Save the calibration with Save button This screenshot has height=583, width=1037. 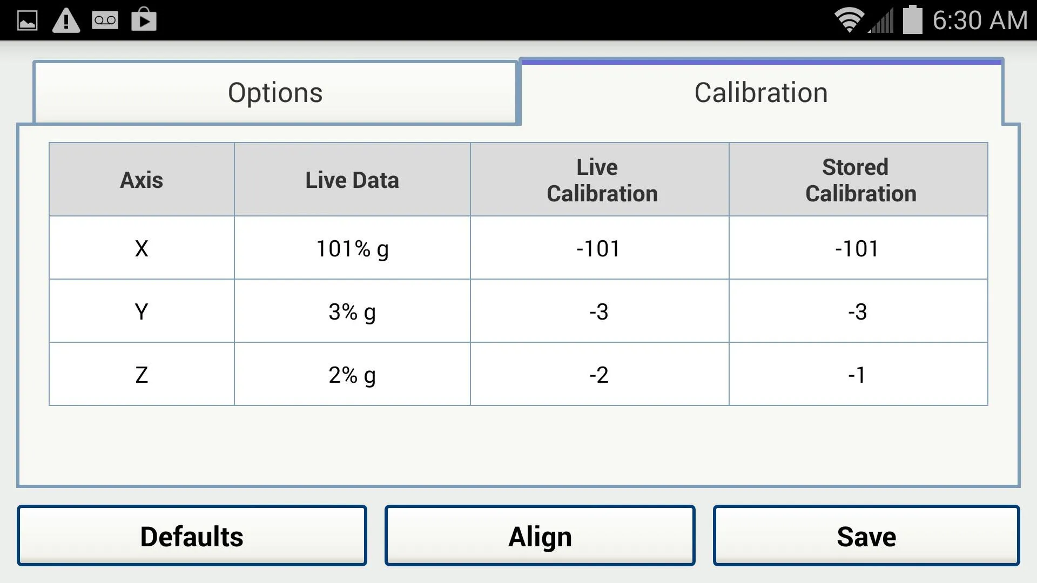coord(866,536)
